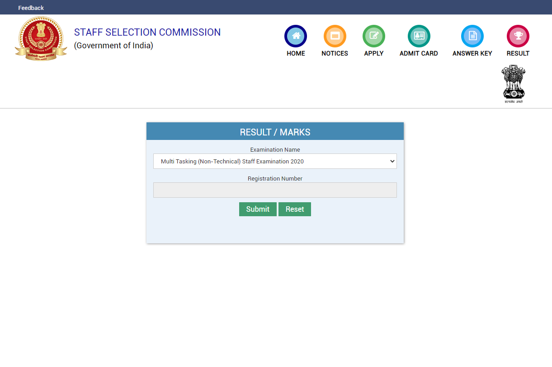This screenshot has width=552, height=367.
Task: Expand the Examination Name dropdown
Action: (x=275, y=161)
